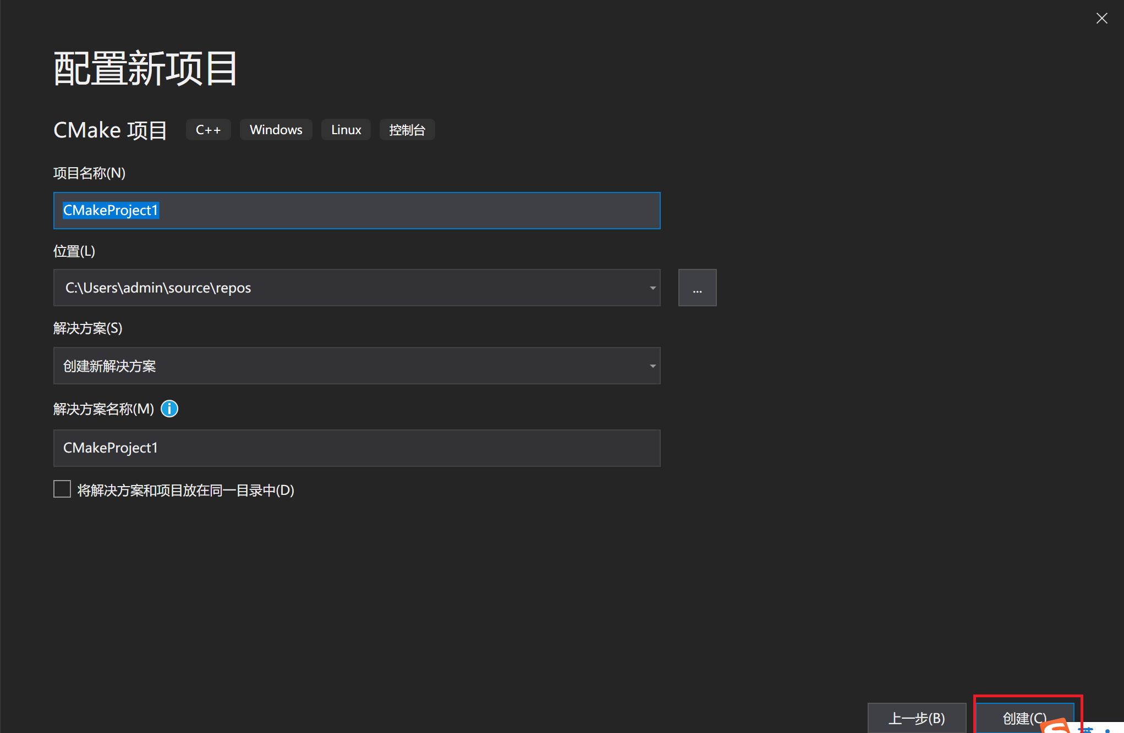Click the C:\Users\admin\source\repos path text

tap(158, 288)
